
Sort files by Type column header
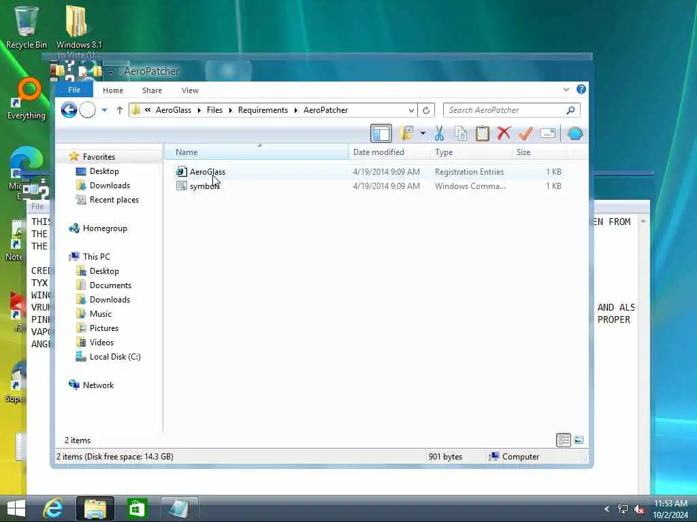(472, 152)
